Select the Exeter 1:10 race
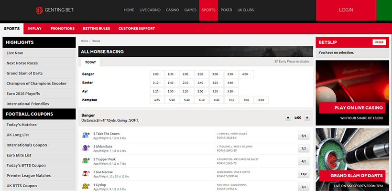 pyautogui.click(x=157, y=83)
